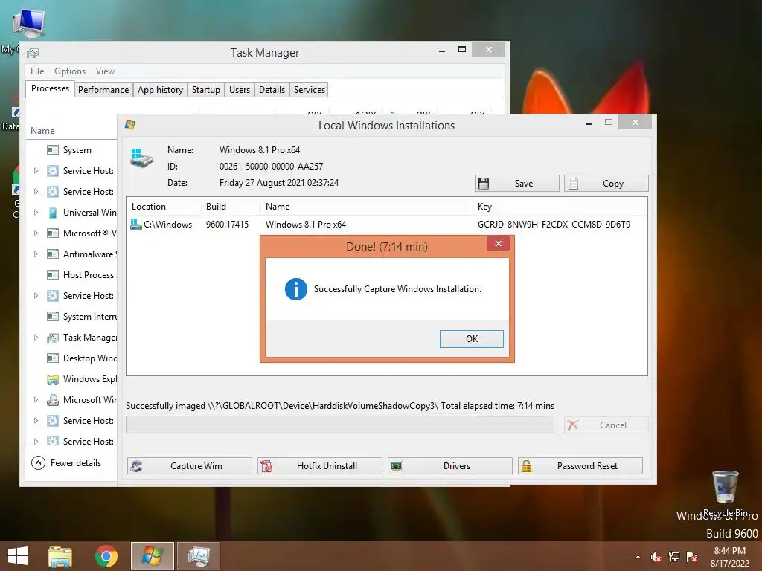Click the Drivers chip icon
This screenshot has height=571, width=762.
pos(396,466)
